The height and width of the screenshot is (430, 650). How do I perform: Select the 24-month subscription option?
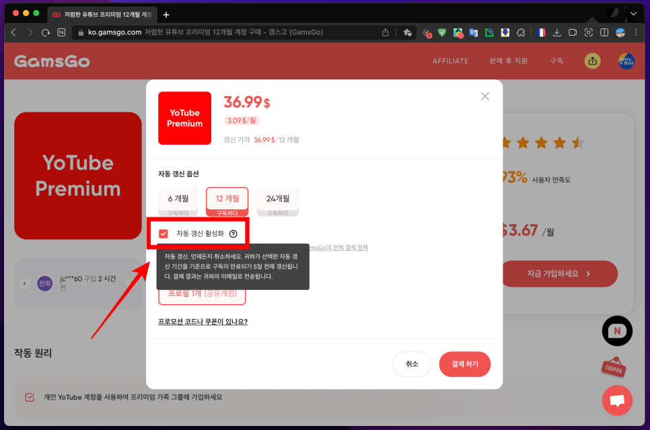point(278,201)
